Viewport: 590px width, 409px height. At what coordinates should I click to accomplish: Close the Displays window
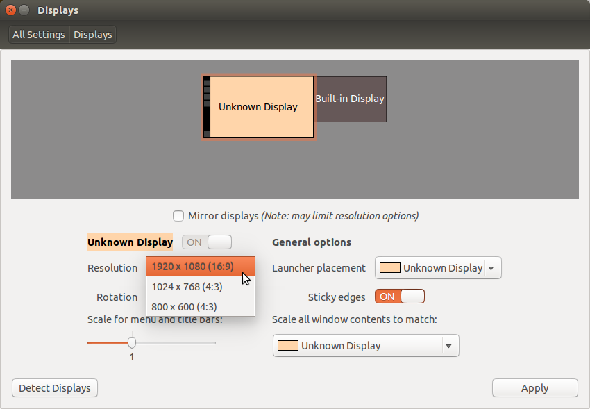pos(10,10)
